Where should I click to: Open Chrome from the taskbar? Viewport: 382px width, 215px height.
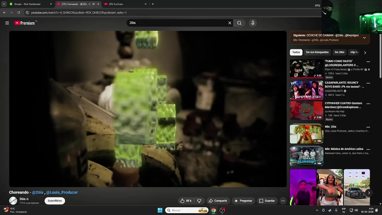(x=213, y=210)
